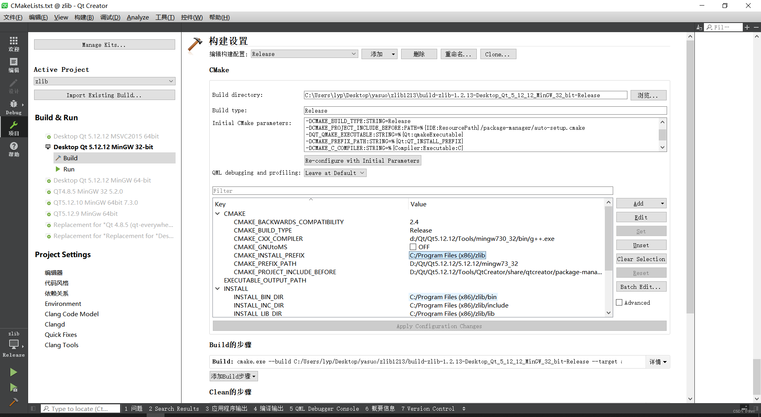Click the Initial CMake parameters scrollbar
The height and width of the screenshot is (417, 761).
coord(662,135)
